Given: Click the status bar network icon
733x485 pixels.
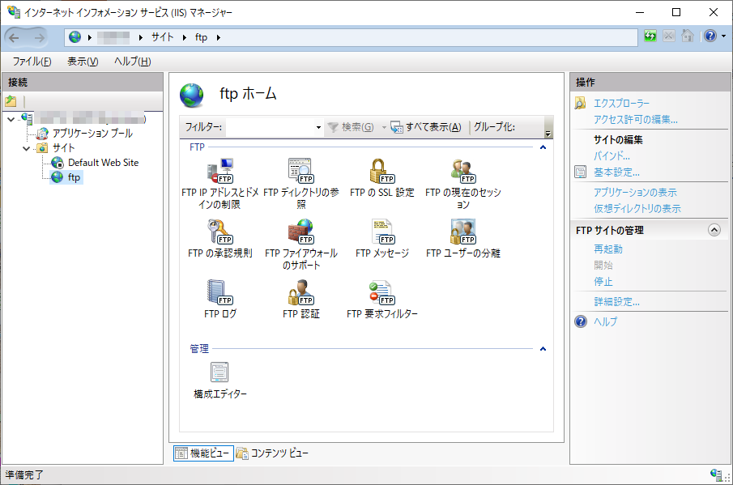Looking at the screenshot, I should 716,474.
